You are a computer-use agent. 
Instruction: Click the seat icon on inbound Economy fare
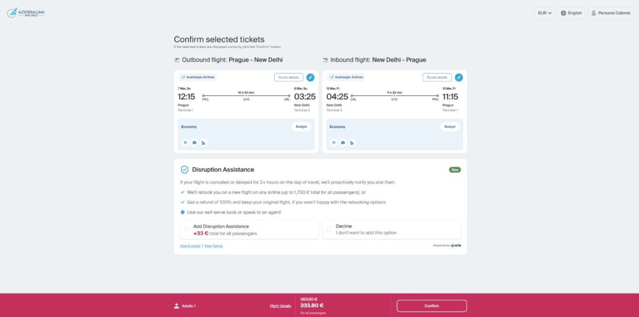pyautogui.click(x=352, y=143)
